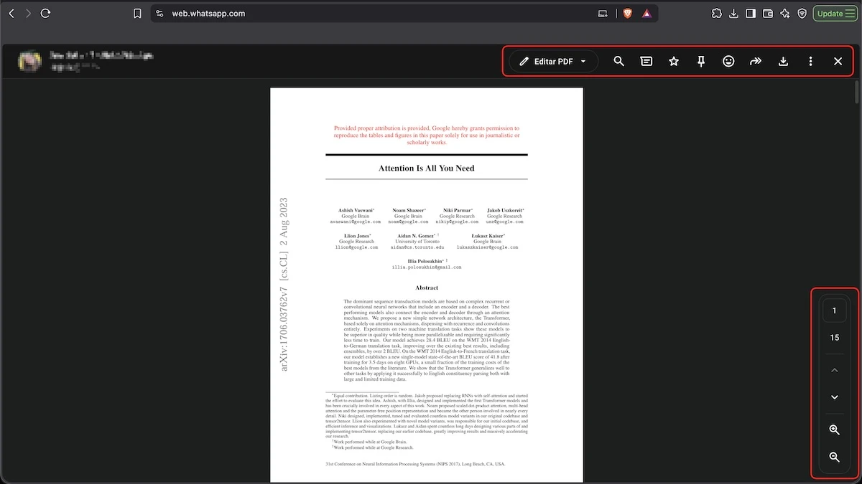Open search in the PDF viewer

point(618,62)
